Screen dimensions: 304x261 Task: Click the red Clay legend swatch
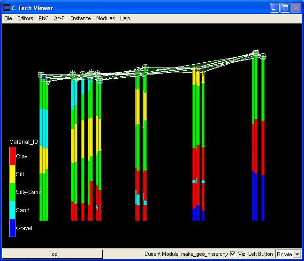pos(12,156)
